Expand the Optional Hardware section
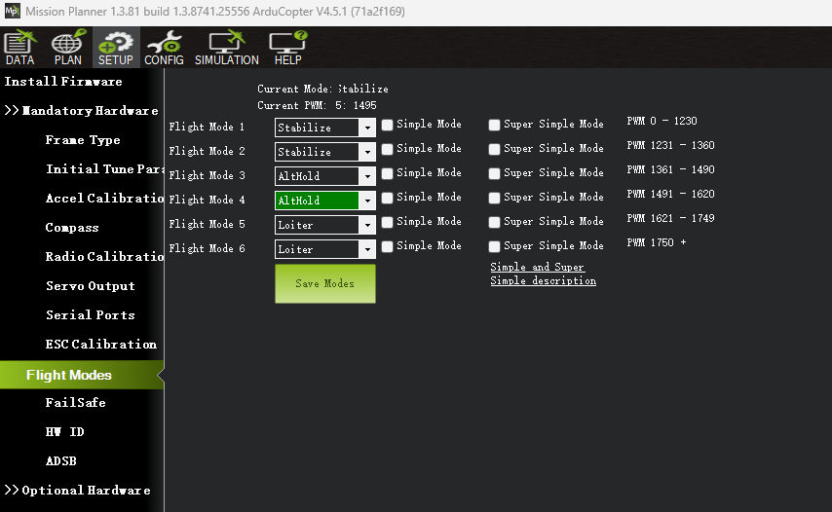 point(78,491)
